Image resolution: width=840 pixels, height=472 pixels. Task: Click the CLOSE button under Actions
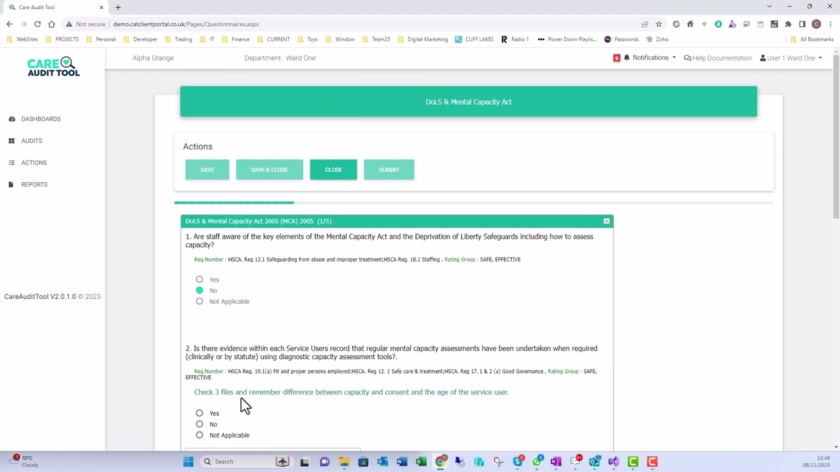[x=333, y=170]
